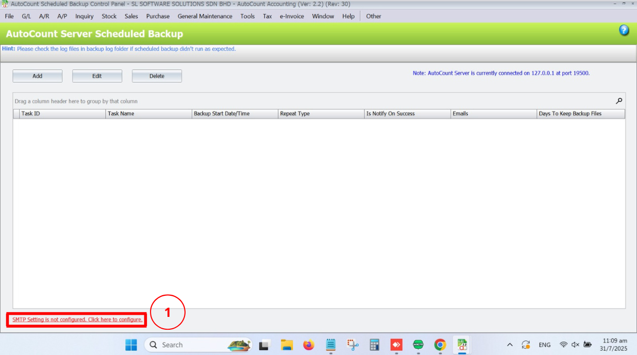Open the blue help question mark icon
The image size is (637, 355).
coord(624,30)
